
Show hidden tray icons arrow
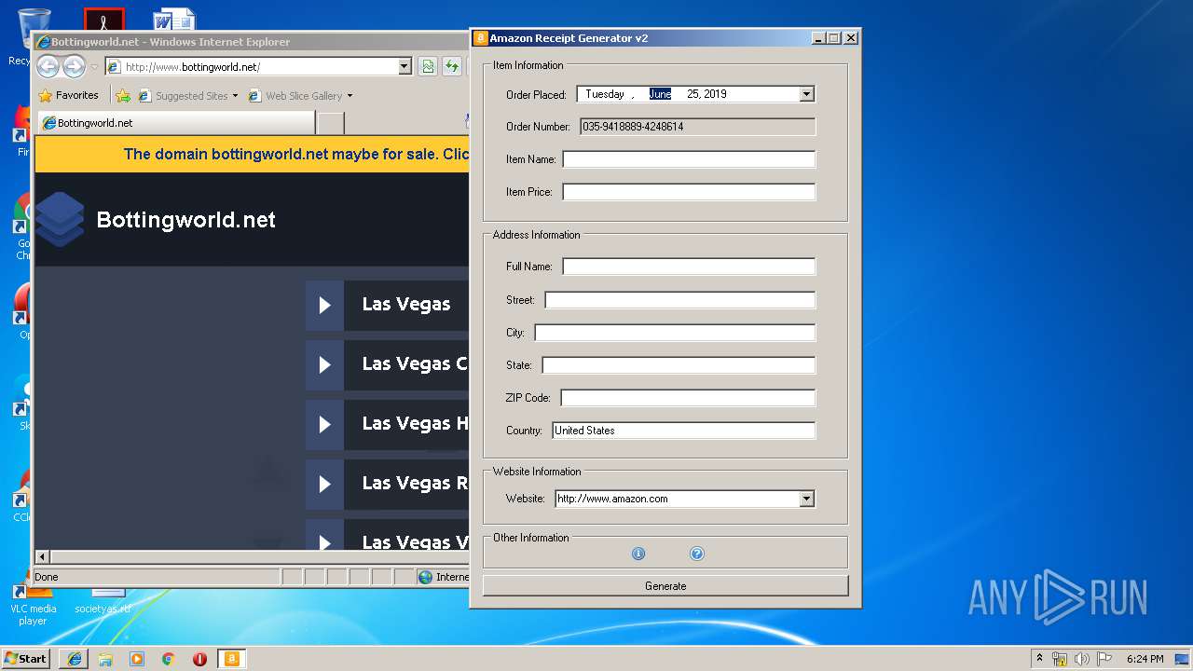pos(1039,659)
